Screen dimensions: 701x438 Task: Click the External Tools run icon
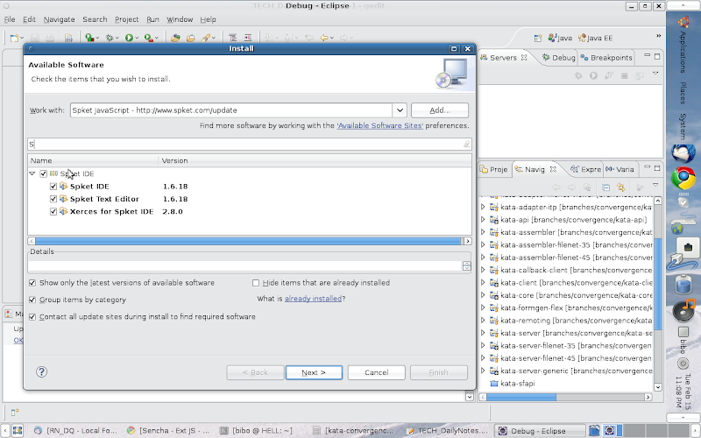tap(148, 38)
